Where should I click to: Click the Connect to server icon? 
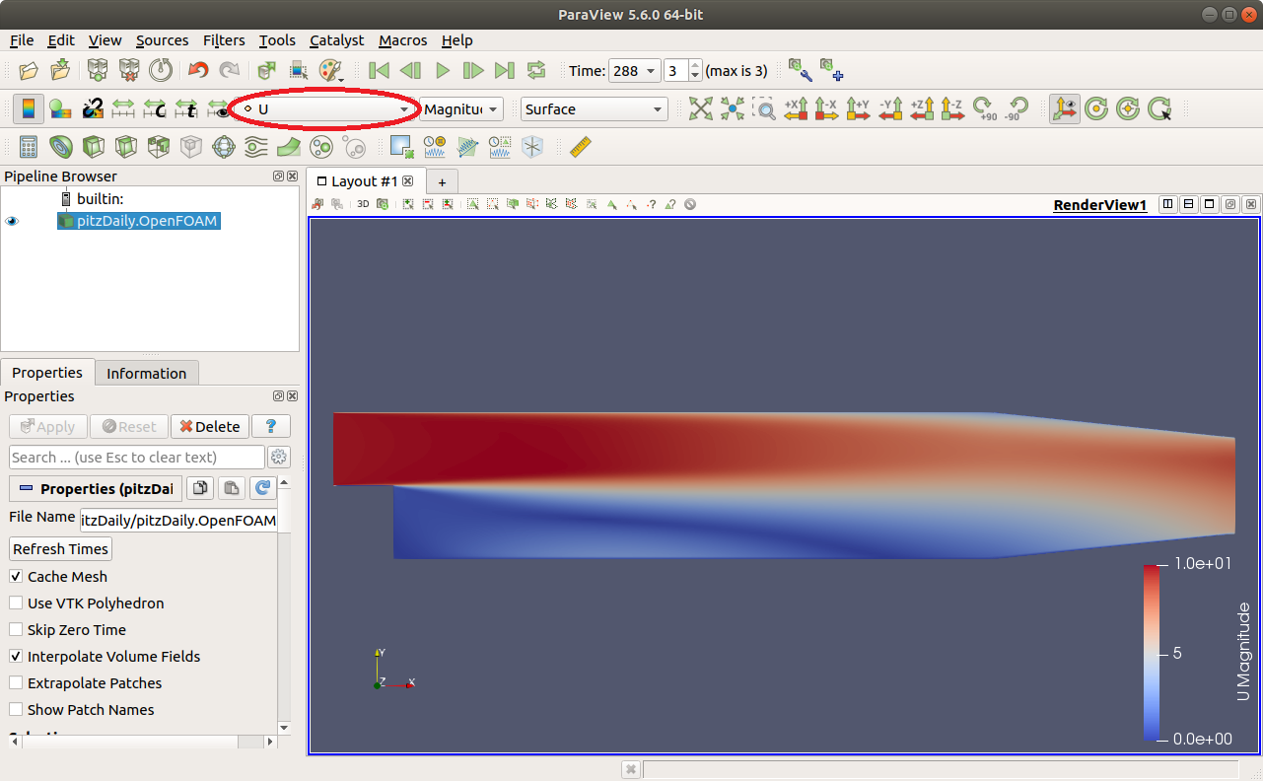(x=97, y=70)
